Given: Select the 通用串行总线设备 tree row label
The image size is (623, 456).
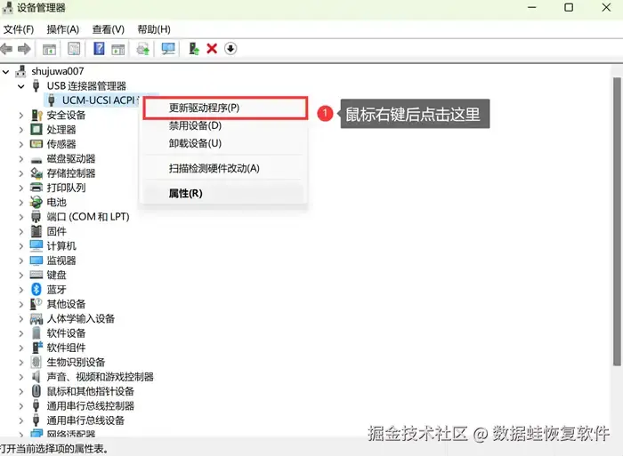Looking at the screenshot, I should (85, 420).
